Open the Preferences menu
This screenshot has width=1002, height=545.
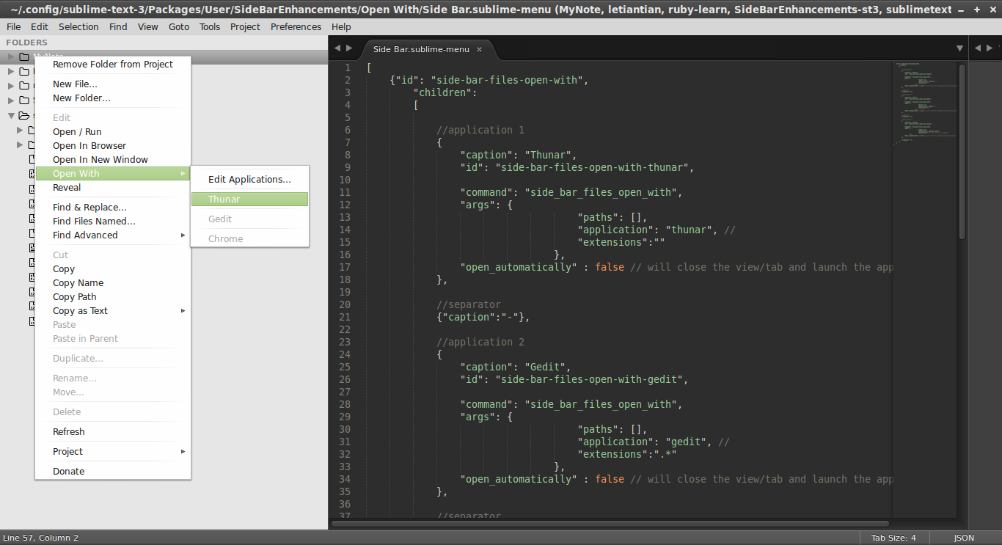pyautogui.click(x=296, y=26)
